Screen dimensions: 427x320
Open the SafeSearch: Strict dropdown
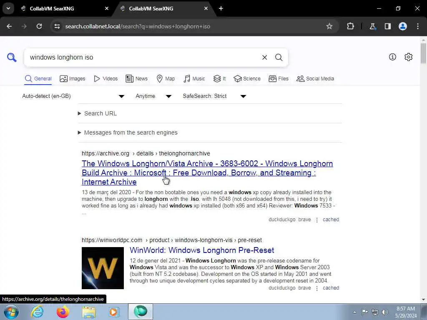click(x=215, y=96)
